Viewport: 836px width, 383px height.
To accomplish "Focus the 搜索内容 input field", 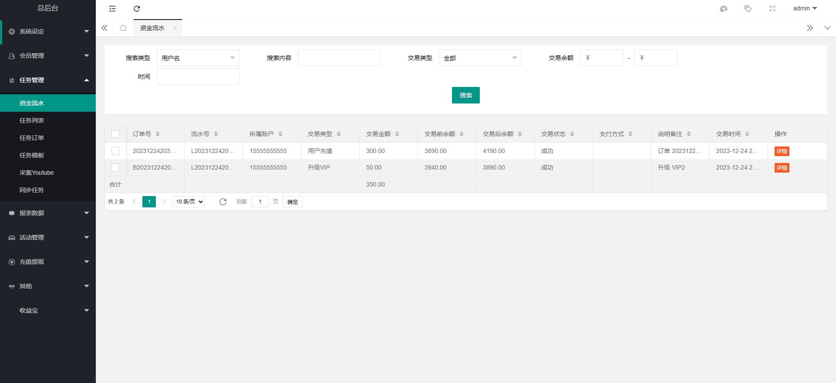I will 339,58.
